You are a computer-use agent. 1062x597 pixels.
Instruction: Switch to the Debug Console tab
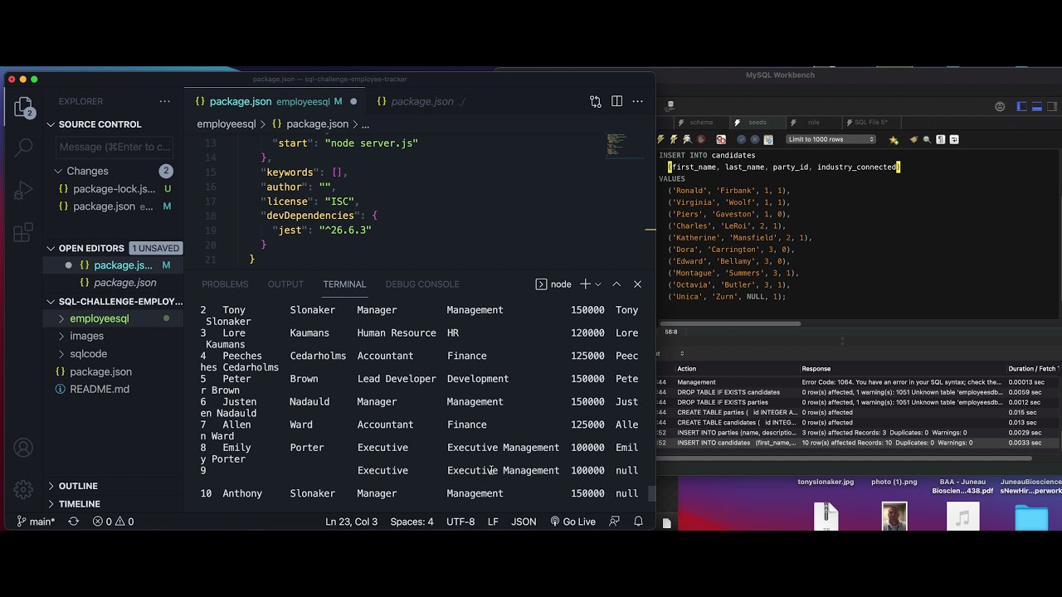[x=422, y=284]
